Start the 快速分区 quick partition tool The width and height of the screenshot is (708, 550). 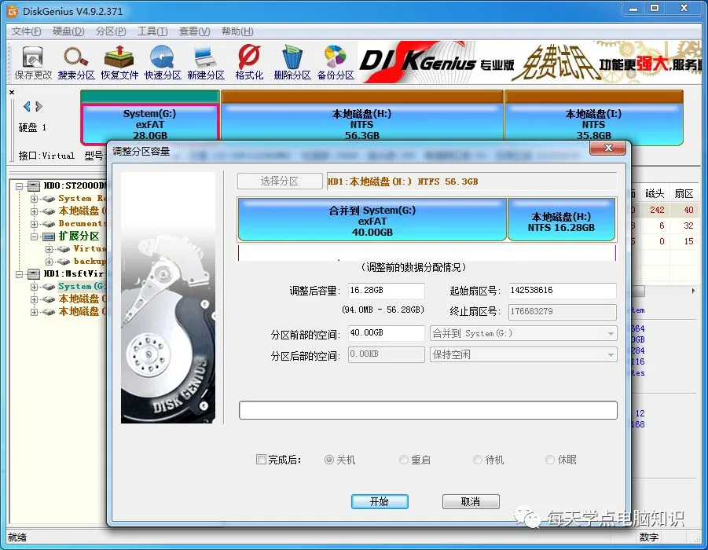[x=163, y=63]
